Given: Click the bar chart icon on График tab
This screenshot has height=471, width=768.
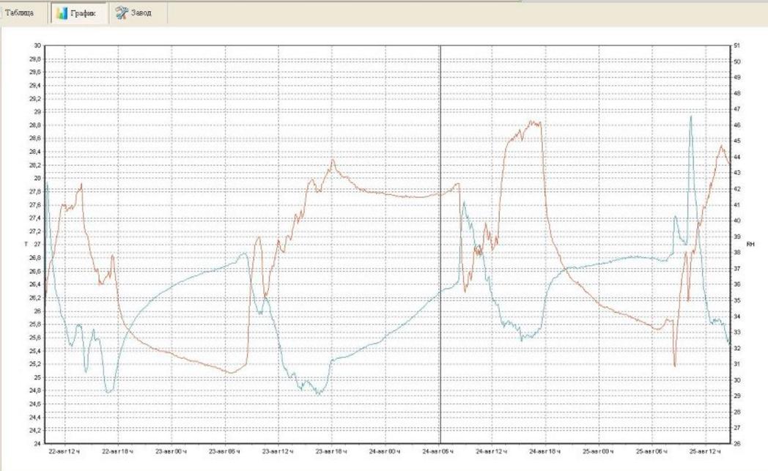Looking at the screenshot, I should 62,13.
